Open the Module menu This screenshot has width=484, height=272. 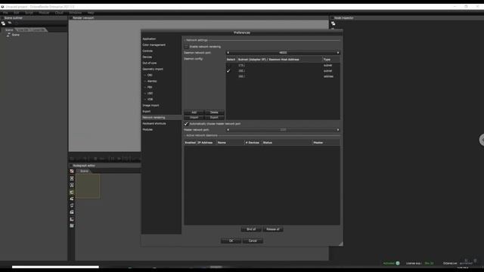pyautogui.click(x=44, y=13)
